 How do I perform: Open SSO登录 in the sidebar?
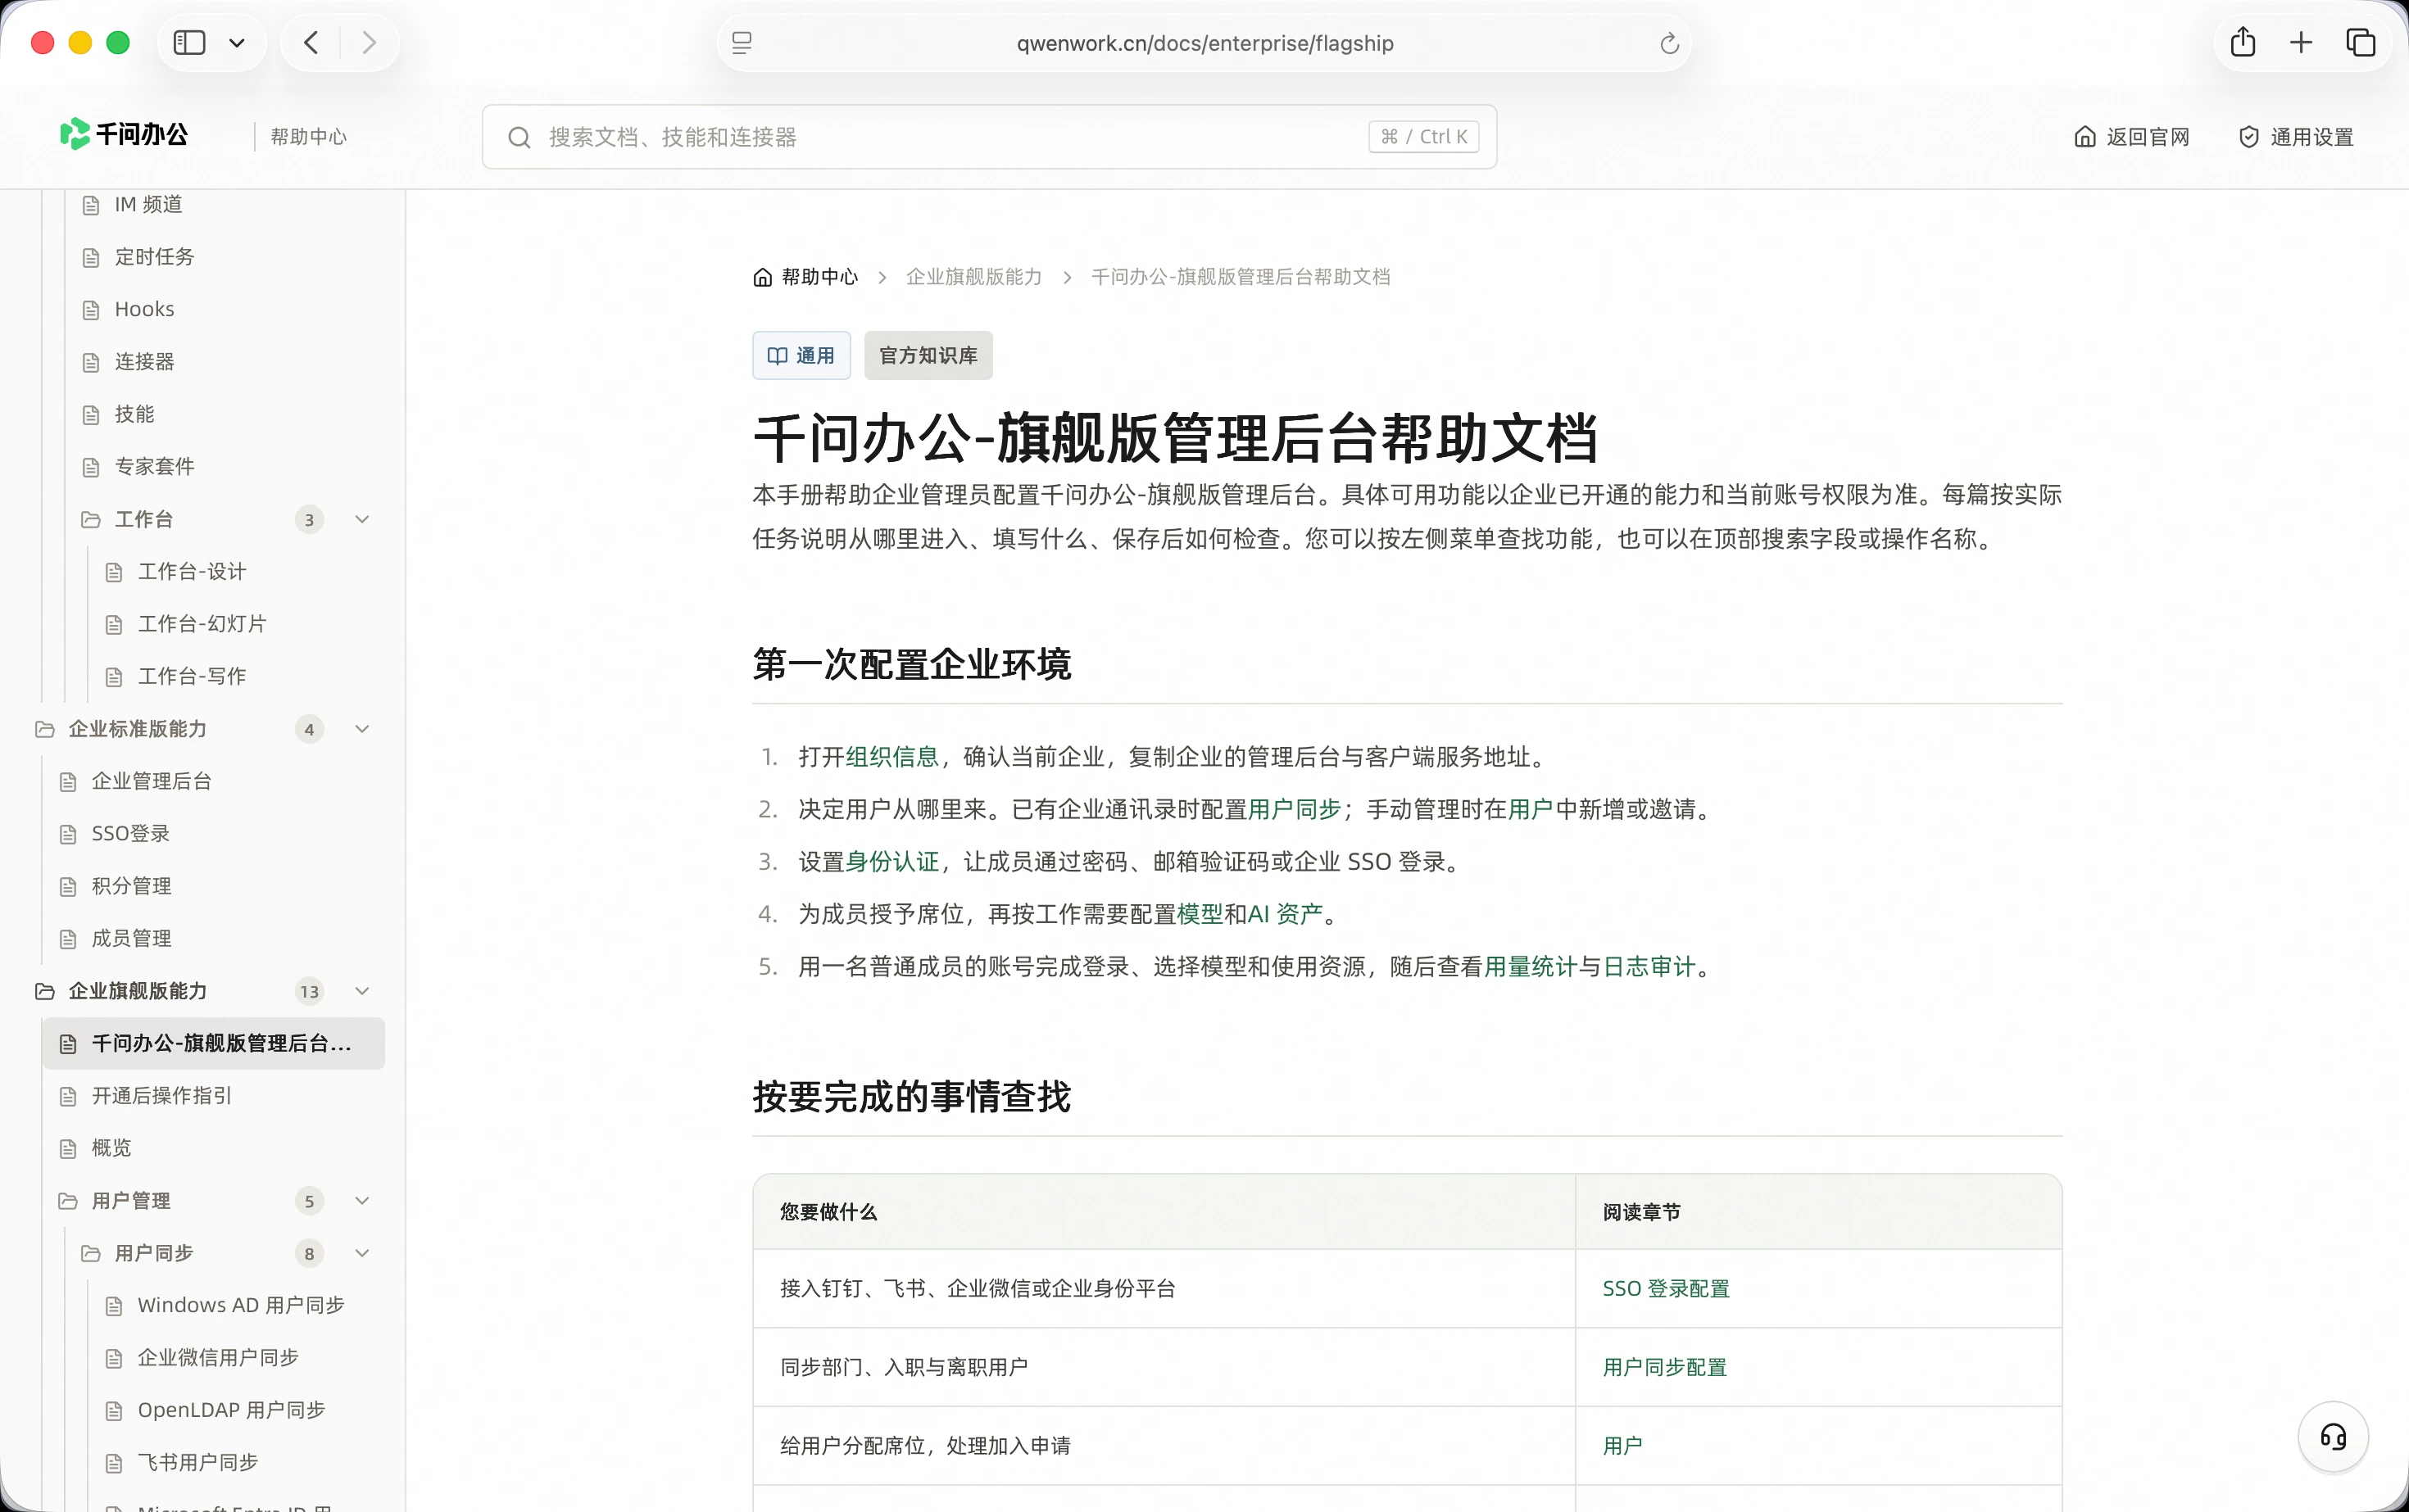(x=130, y=834)
